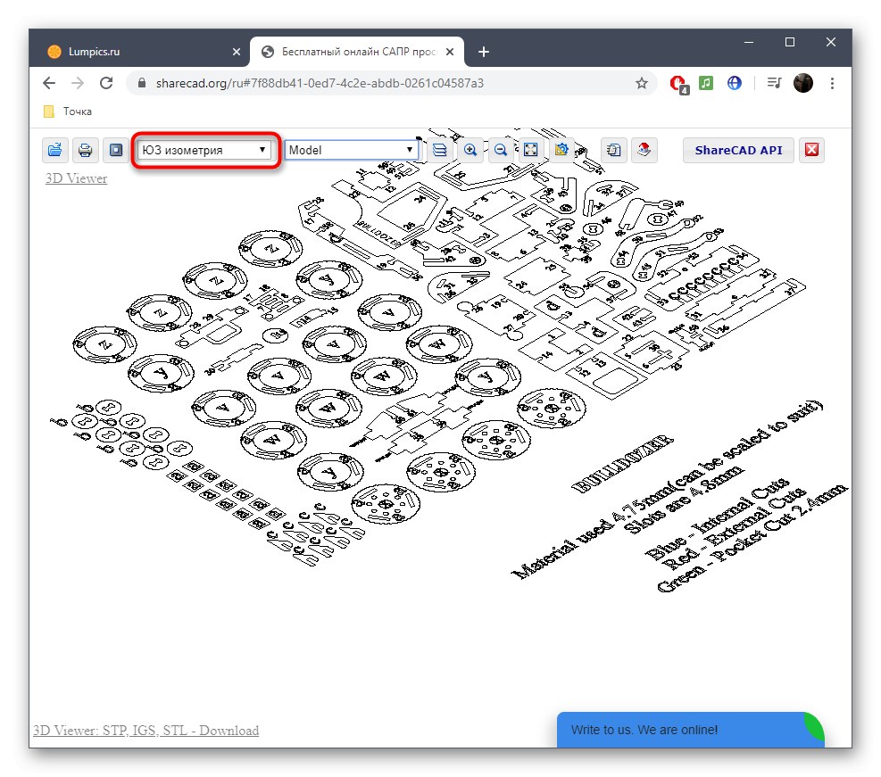The height and width of the screenshot is (777, 881).
Task: Open a new browser tab
Action: (x=484, y=52)
